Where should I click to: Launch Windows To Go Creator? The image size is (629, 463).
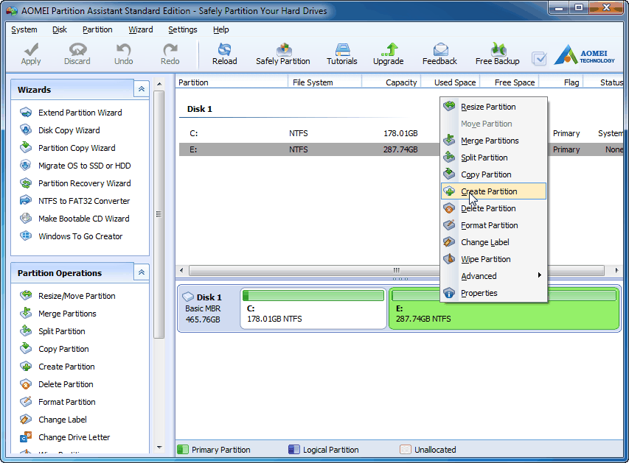[71, 236]
